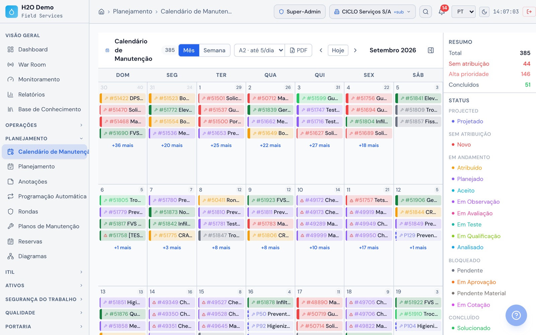
Task: Open the A2 até 5/dia dropdown
Action: (259, 50)
